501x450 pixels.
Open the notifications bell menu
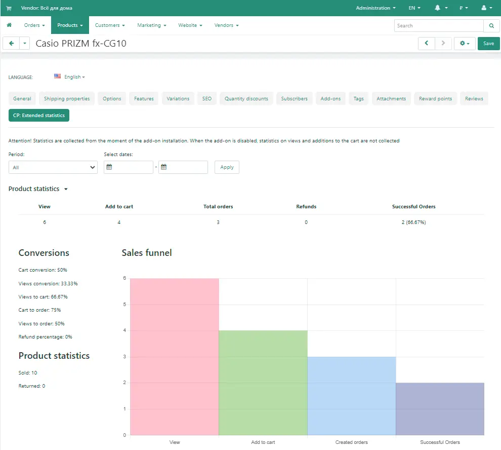pos(441,8)
